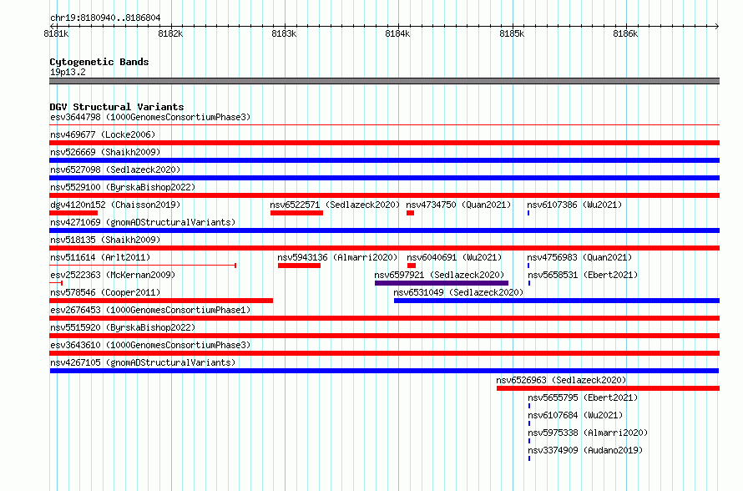Select the blue bar under nsv4267105
Screen dimensions: 743x491
(x=384, y=371)
